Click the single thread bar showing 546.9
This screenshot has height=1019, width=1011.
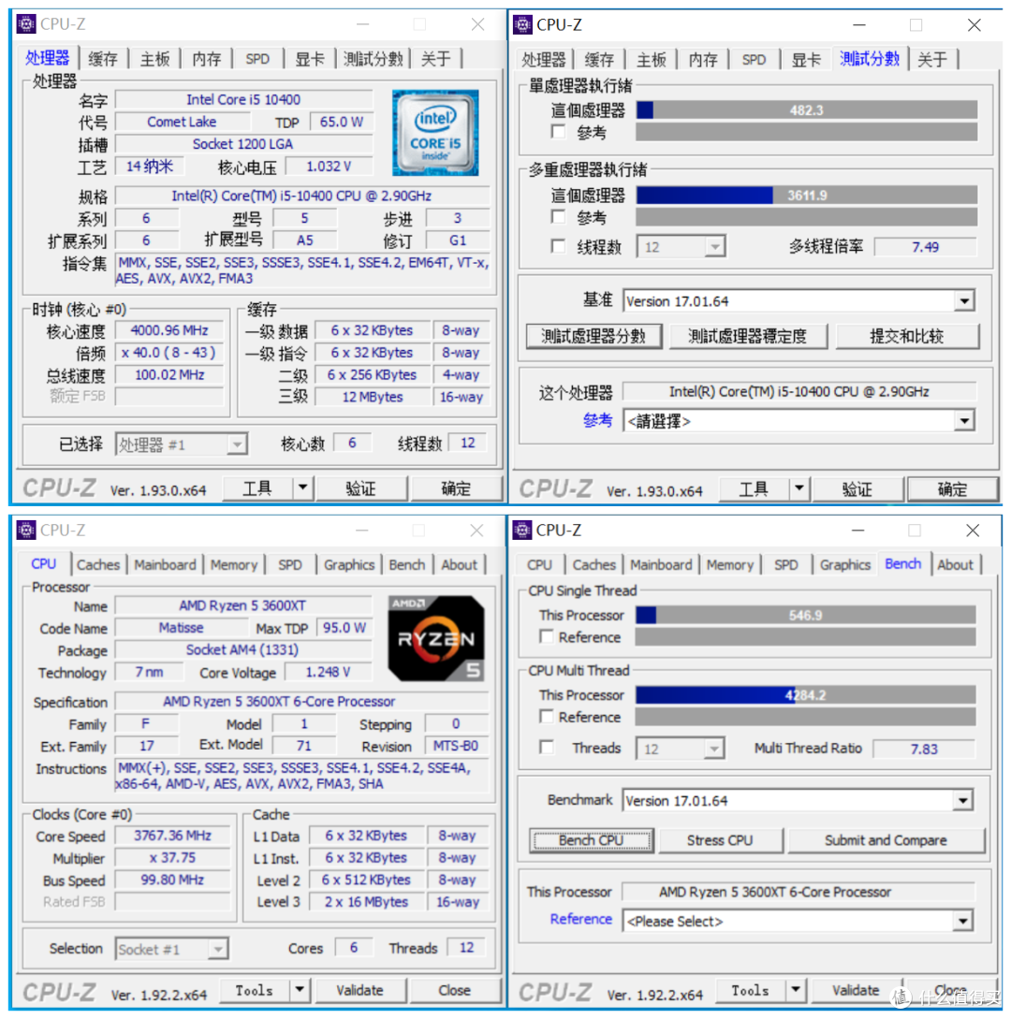coord(806,616)
